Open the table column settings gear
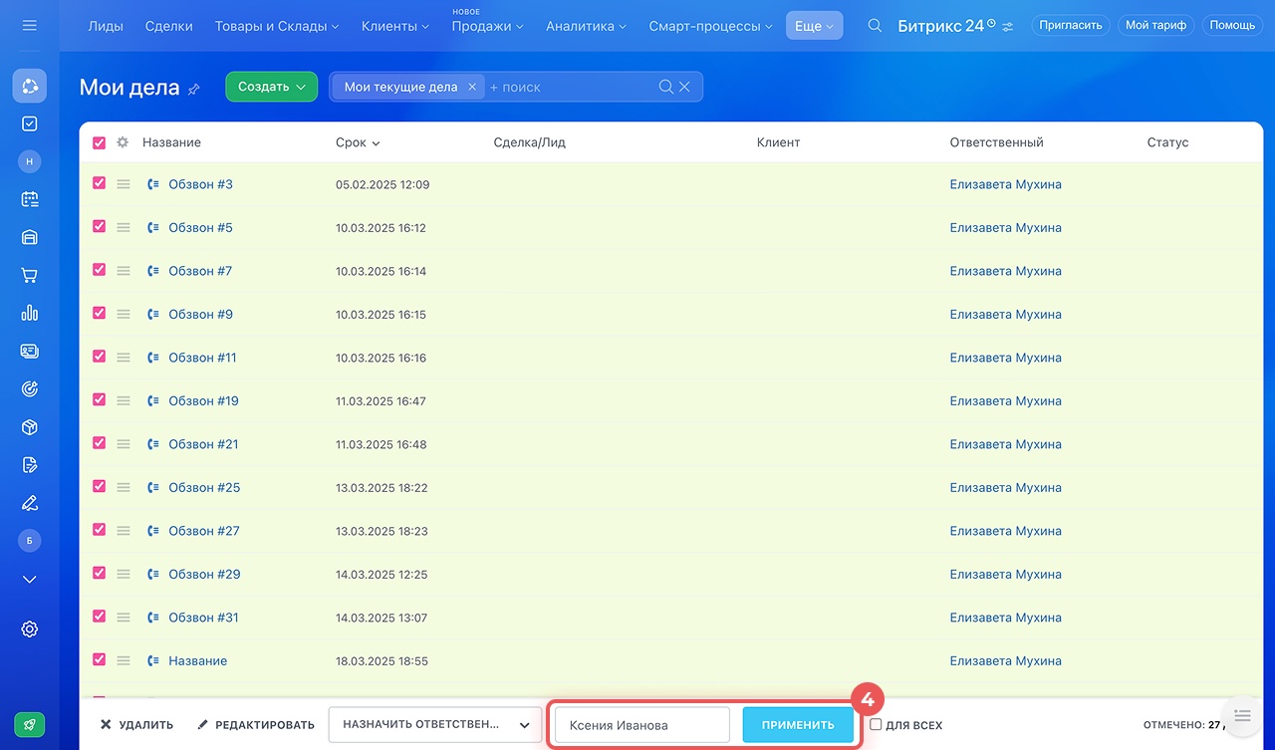The height and width of the screenshot is (750, 1275). pos(123,142)
